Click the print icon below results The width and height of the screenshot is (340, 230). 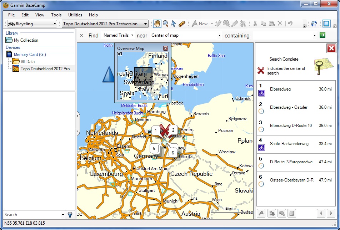click(x=292, y=213)
